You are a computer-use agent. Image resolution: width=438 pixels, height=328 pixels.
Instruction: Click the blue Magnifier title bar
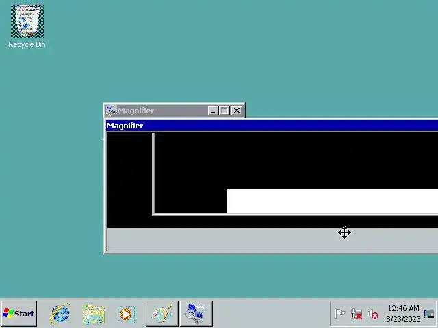coord(272,126)
